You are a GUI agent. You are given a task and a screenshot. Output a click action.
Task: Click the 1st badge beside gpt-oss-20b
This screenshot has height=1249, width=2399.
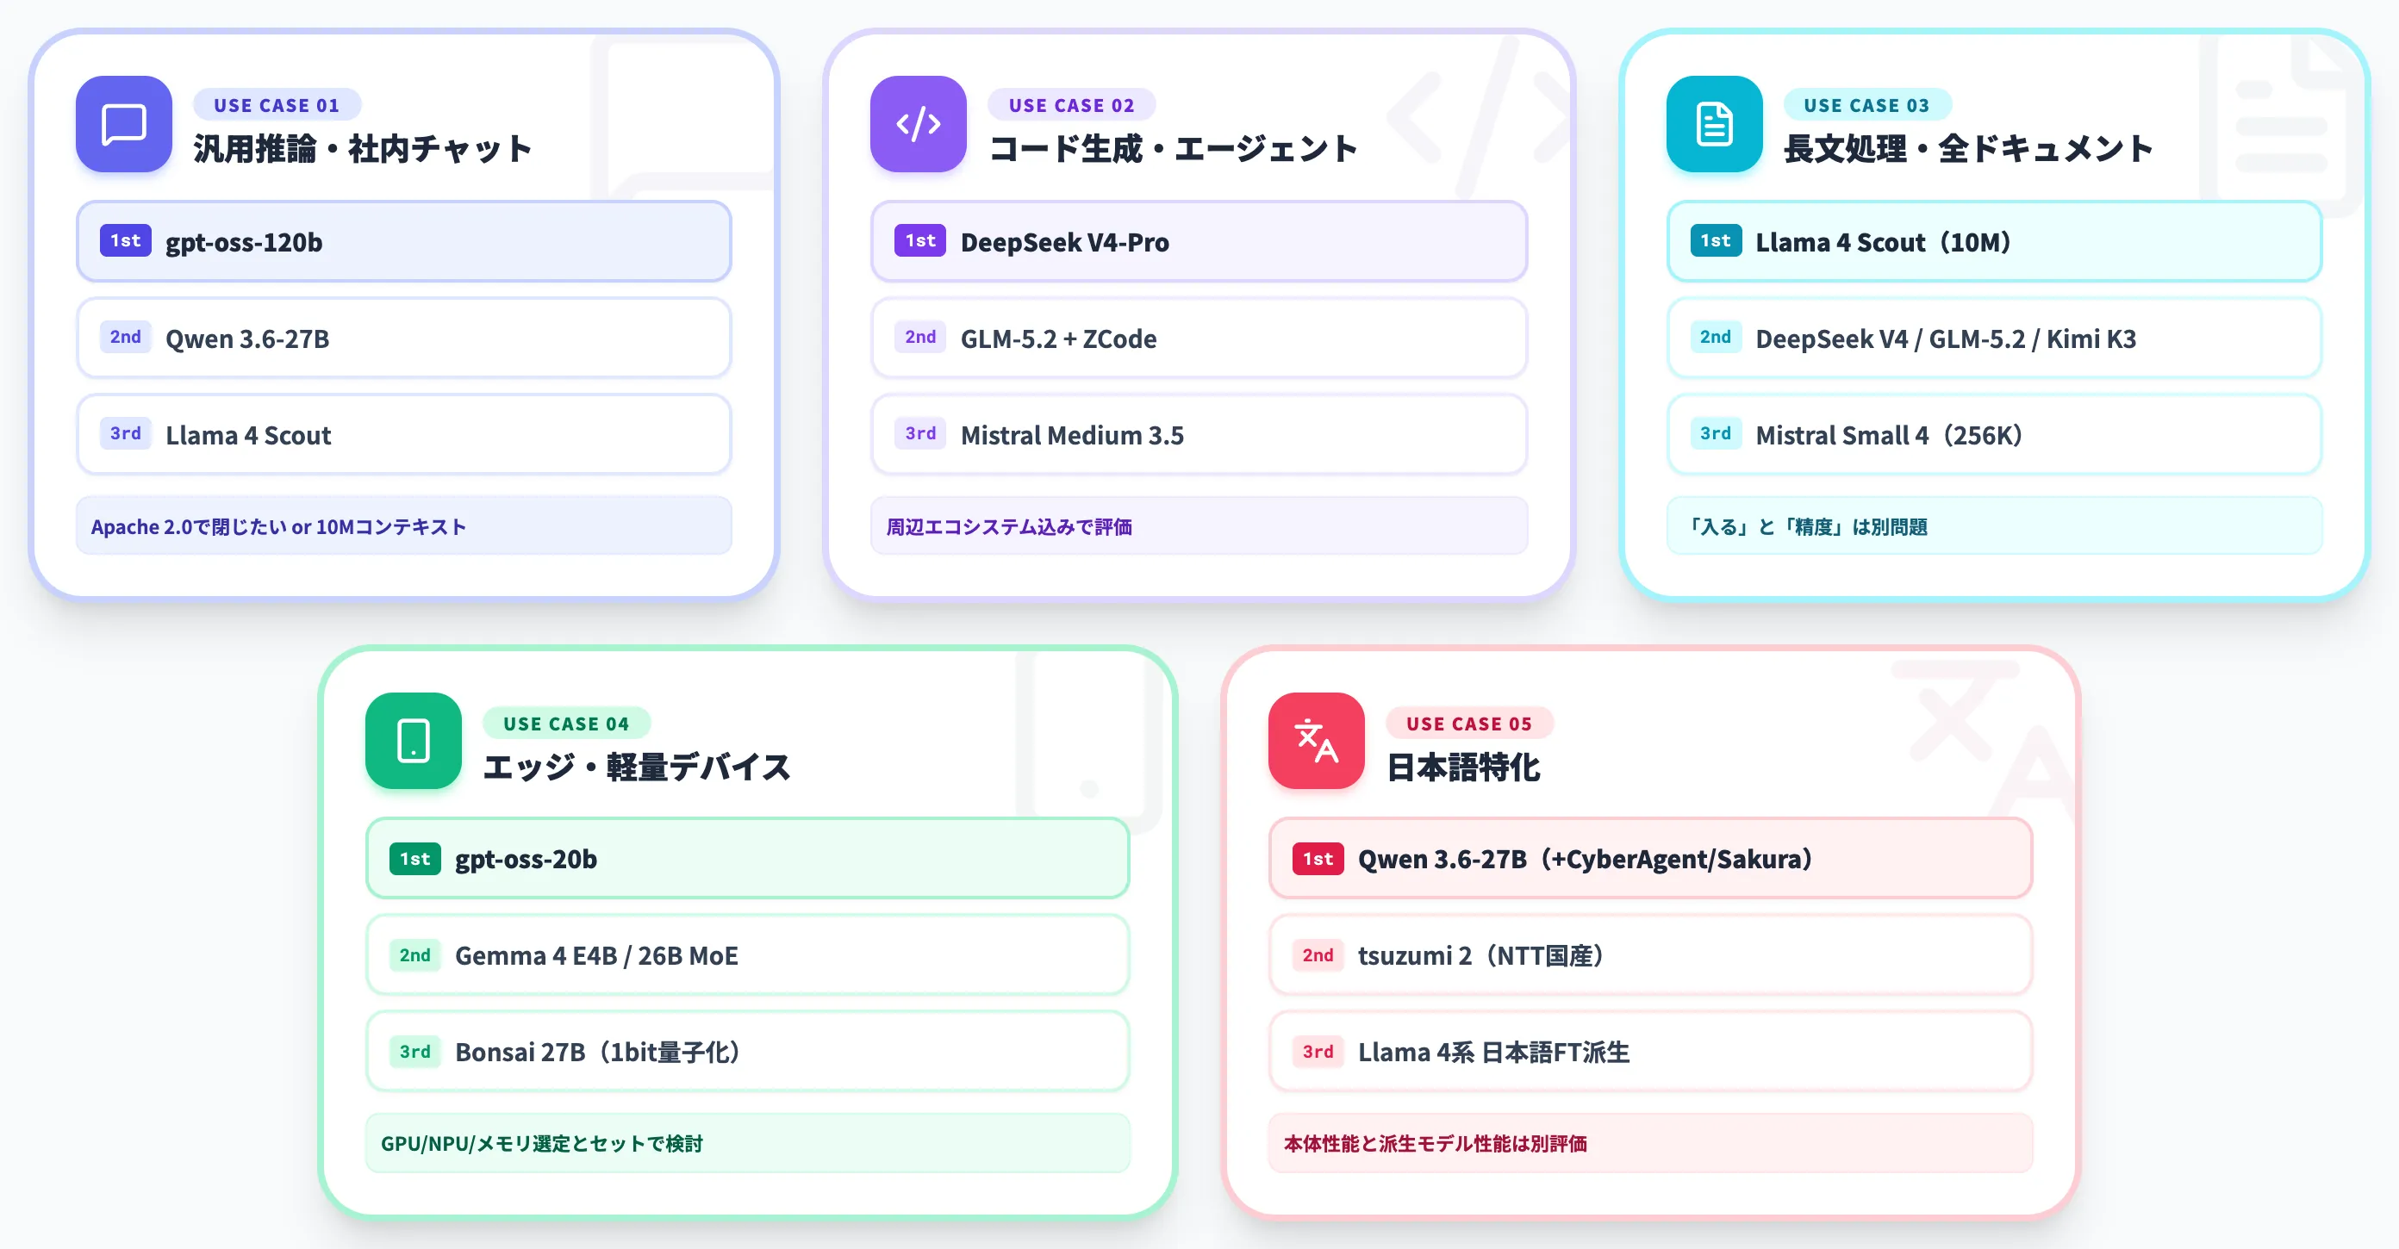[415, 858]
